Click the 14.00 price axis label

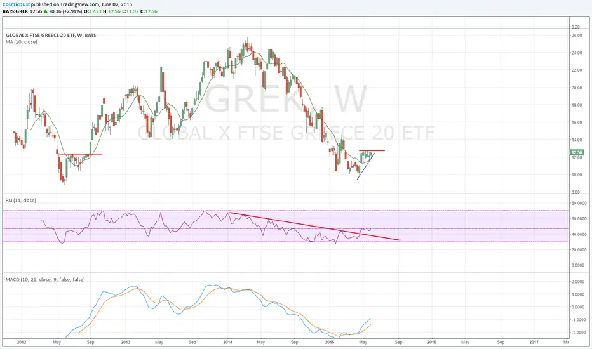coord(577,140)
